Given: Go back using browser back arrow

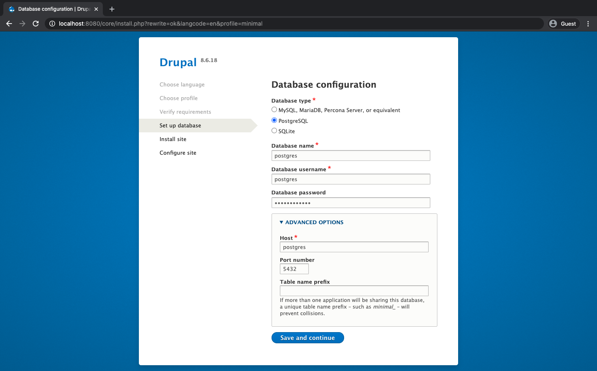Looking at the screenshot, I should (x=9, y=24).
